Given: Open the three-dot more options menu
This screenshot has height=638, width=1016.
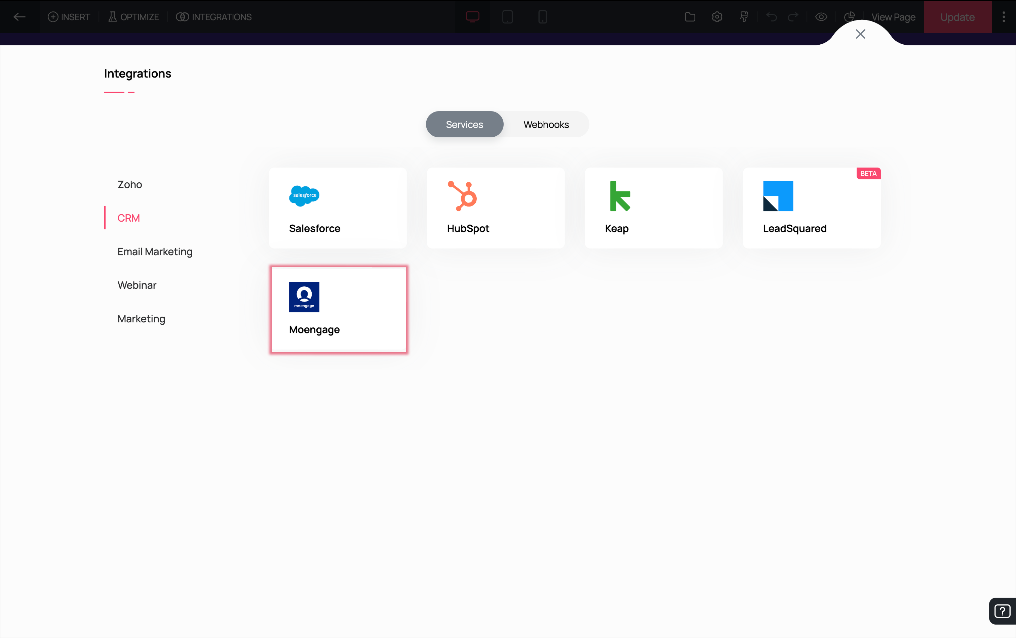Looking at the screenshot, I should [x=1004, y=17].
